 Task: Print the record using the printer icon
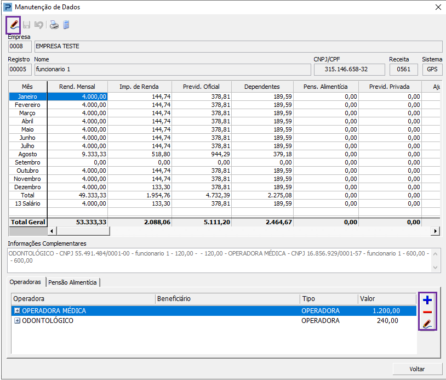pos(54,25)
